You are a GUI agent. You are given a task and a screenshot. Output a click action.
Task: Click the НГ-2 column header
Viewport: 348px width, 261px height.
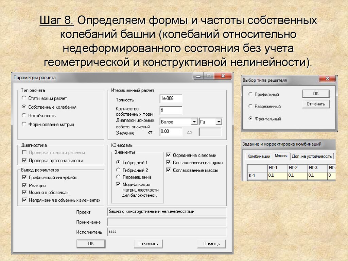click(x=297, y=168)
